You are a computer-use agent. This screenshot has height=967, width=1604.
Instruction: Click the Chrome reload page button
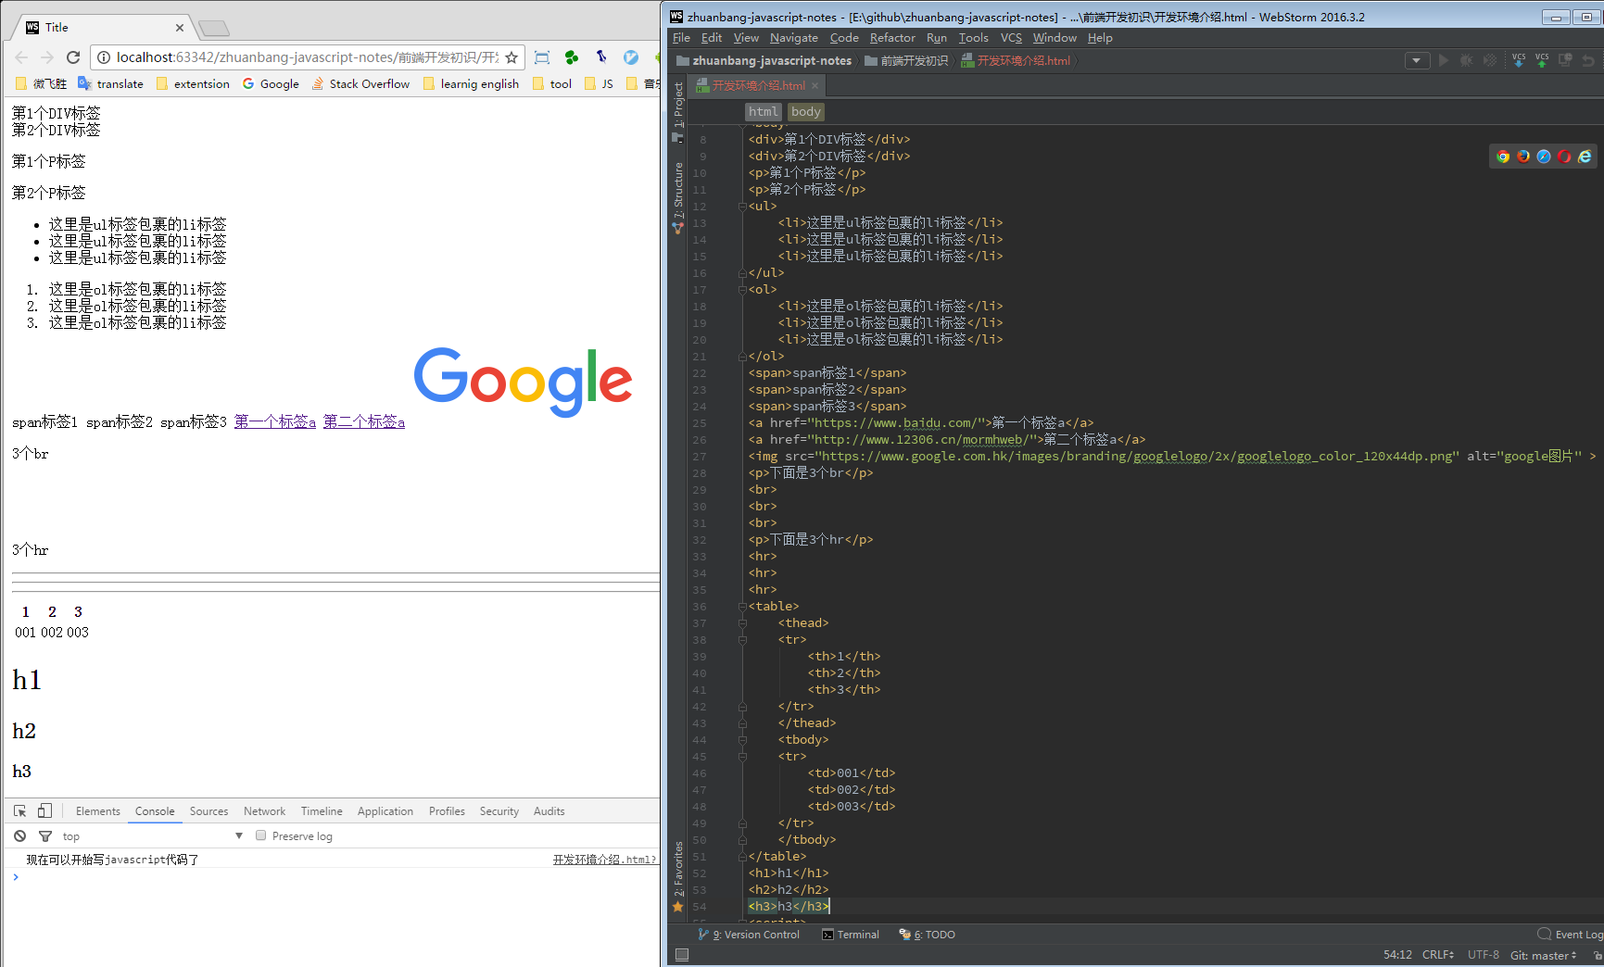pyautogui.click(x=73, y=57)
